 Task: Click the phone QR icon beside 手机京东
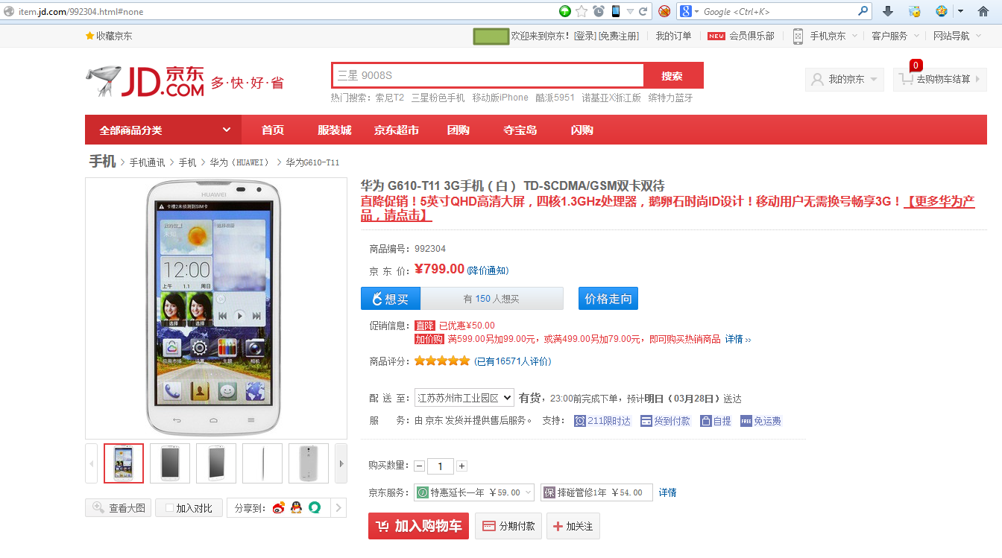(x=798, y=36)
